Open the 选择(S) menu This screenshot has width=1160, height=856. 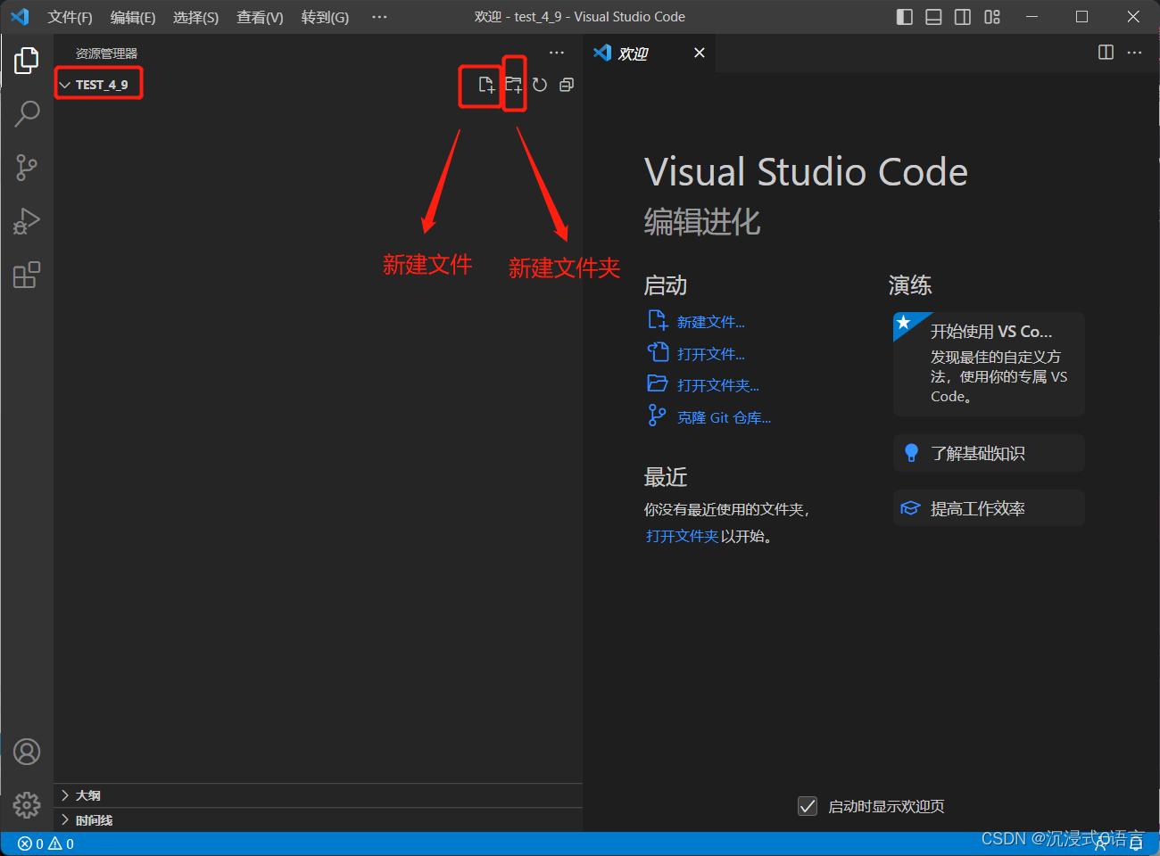click(x=195, y=17)
